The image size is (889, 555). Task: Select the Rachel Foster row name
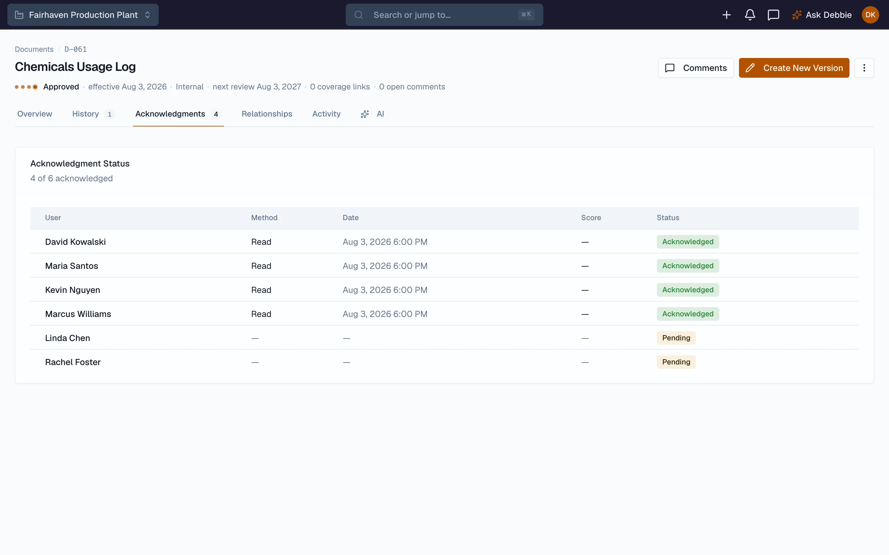pyautogui.click(x=73, y=362)
